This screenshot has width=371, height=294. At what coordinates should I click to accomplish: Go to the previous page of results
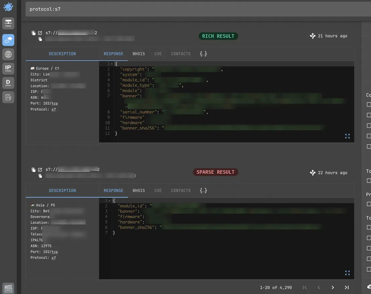(x=319, y=287)
